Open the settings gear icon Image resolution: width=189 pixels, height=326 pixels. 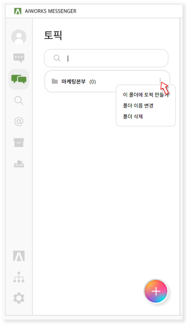[19, 298]
